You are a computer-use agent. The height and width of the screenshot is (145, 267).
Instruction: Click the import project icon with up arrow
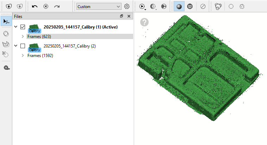pyautogui.click(x=9, y=6)
